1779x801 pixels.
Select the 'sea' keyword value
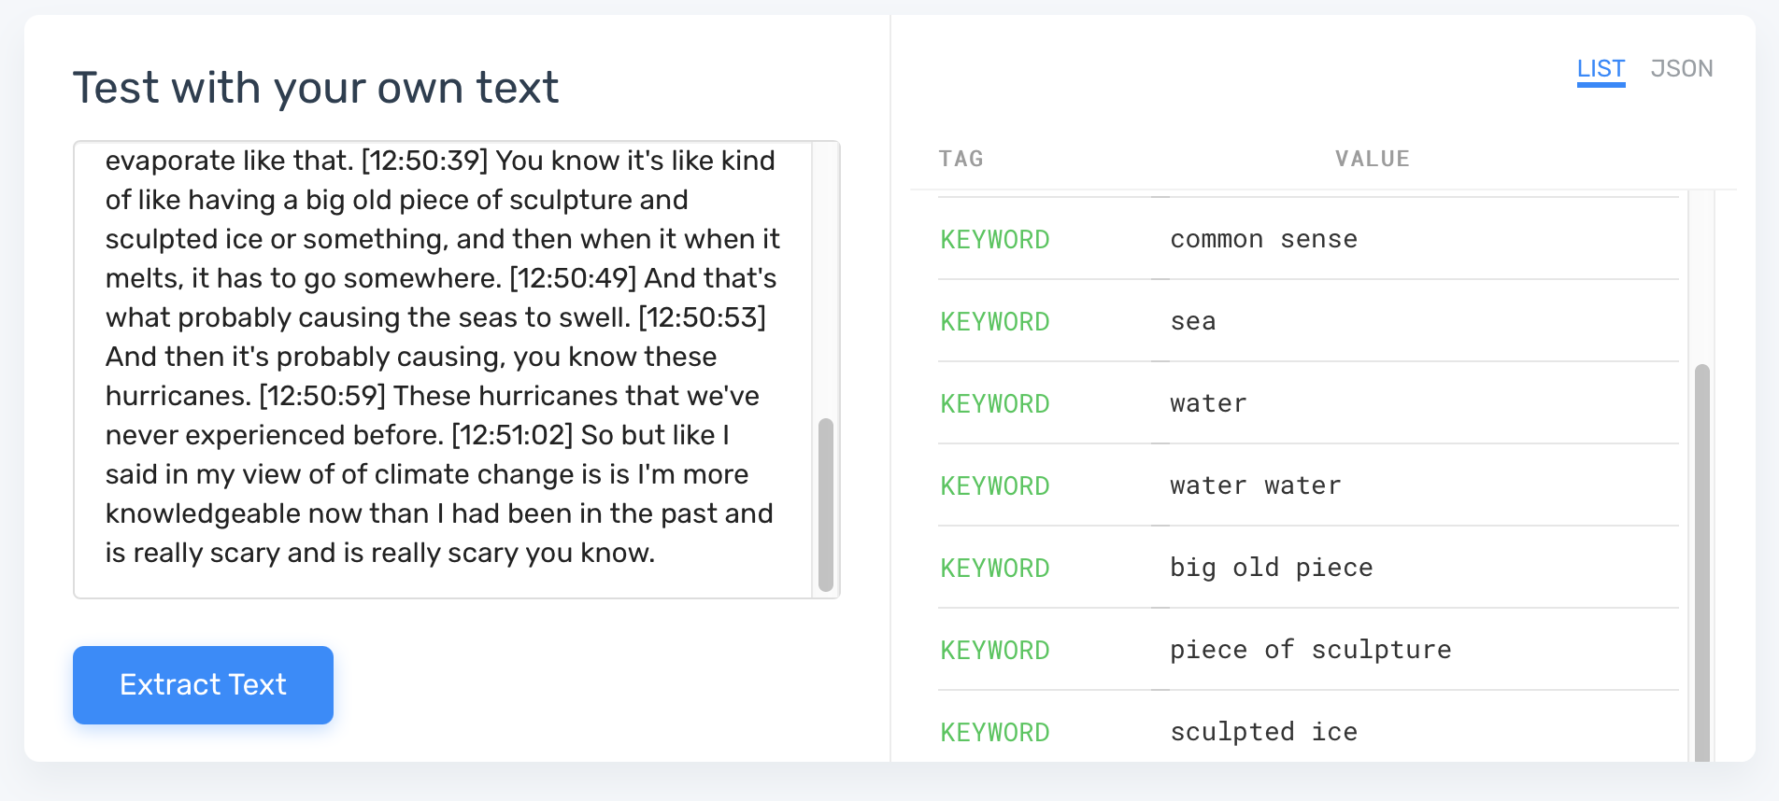[1193, 322]
